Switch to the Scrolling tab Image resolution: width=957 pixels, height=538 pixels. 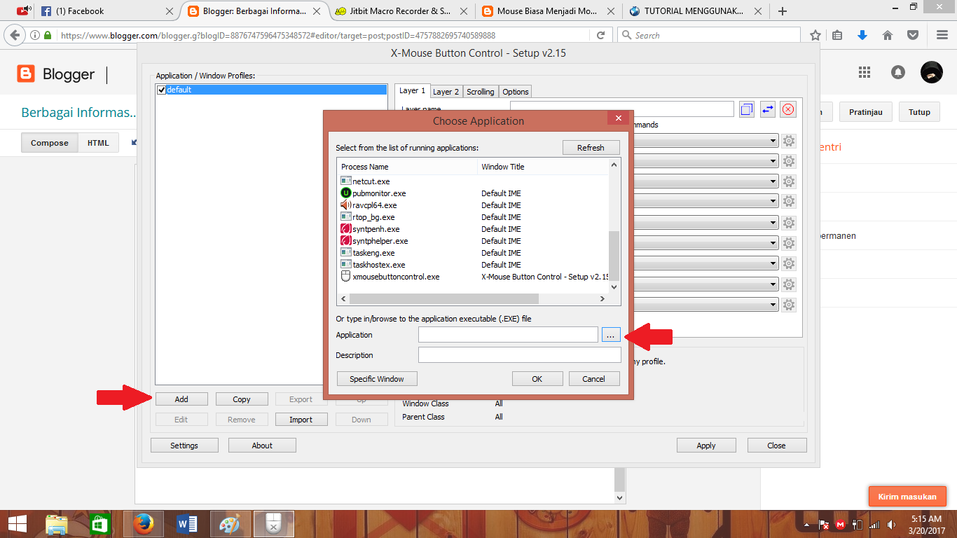pos(481,91)
